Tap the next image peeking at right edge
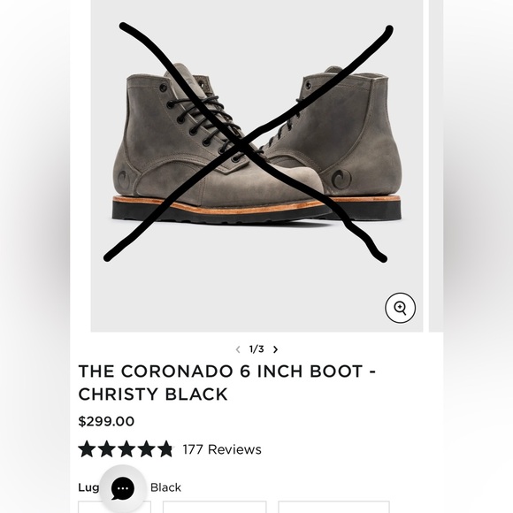Viewport: 513px width, 513px height. click(x=436, y=166)
